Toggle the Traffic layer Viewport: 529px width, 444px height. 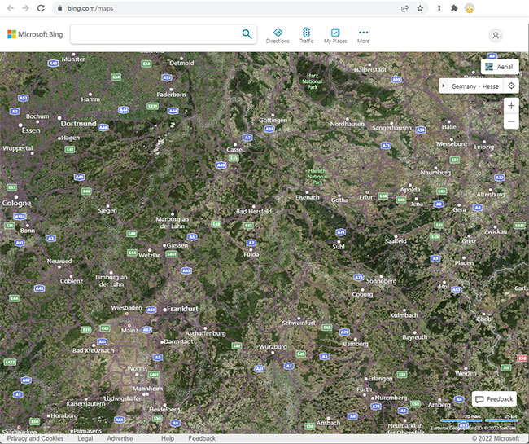(x=306, y=36)
